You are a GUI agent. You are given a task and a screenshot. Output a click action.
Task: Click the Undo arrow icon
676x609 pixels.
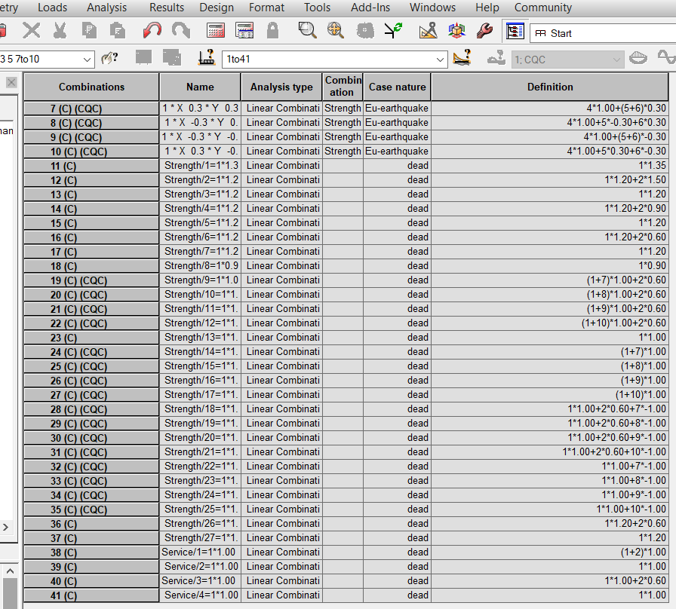[152, 30]
